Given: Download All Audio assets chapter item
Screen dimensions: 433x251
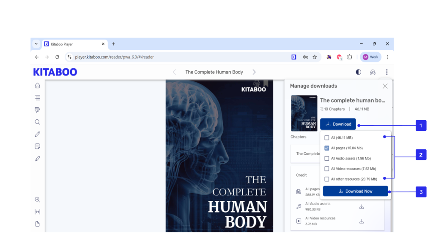Looking at the screenshot, I should click(362, 207).
